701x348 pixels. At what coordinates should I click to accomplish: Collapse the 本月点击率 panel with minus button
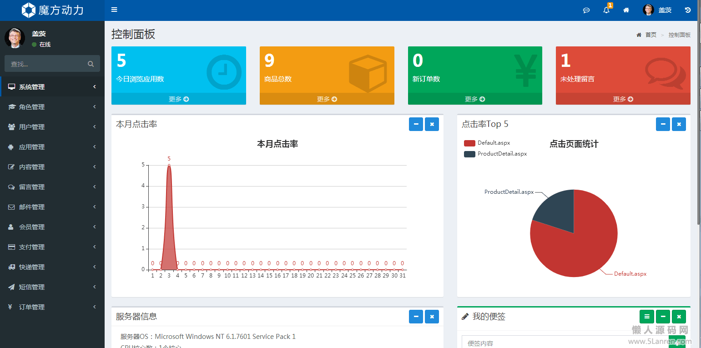click(416, 124)
